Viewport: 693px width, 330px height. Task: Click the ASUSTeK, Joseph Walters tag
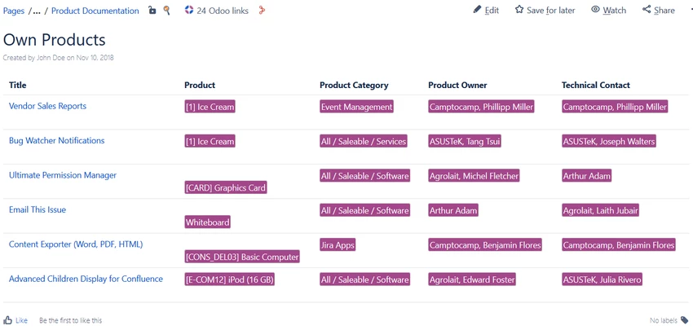pos(609,141)
